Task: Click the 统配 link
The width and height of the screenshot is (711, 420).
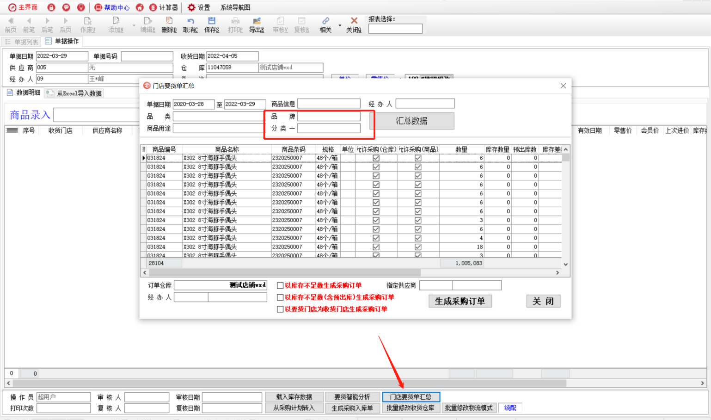Action: [510, 408]
